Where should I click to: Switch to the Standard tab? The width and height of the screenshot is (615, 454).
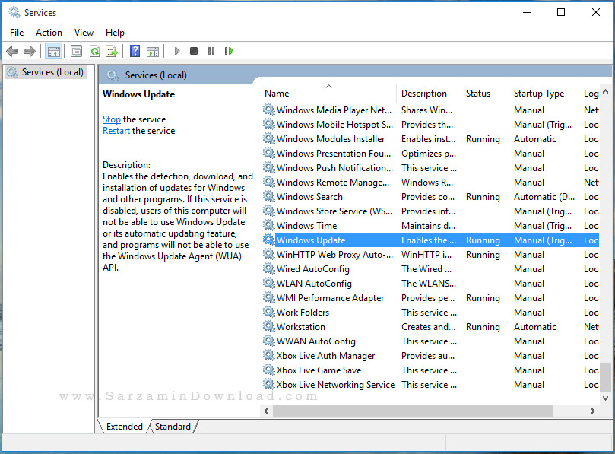[x=173, y=427]
